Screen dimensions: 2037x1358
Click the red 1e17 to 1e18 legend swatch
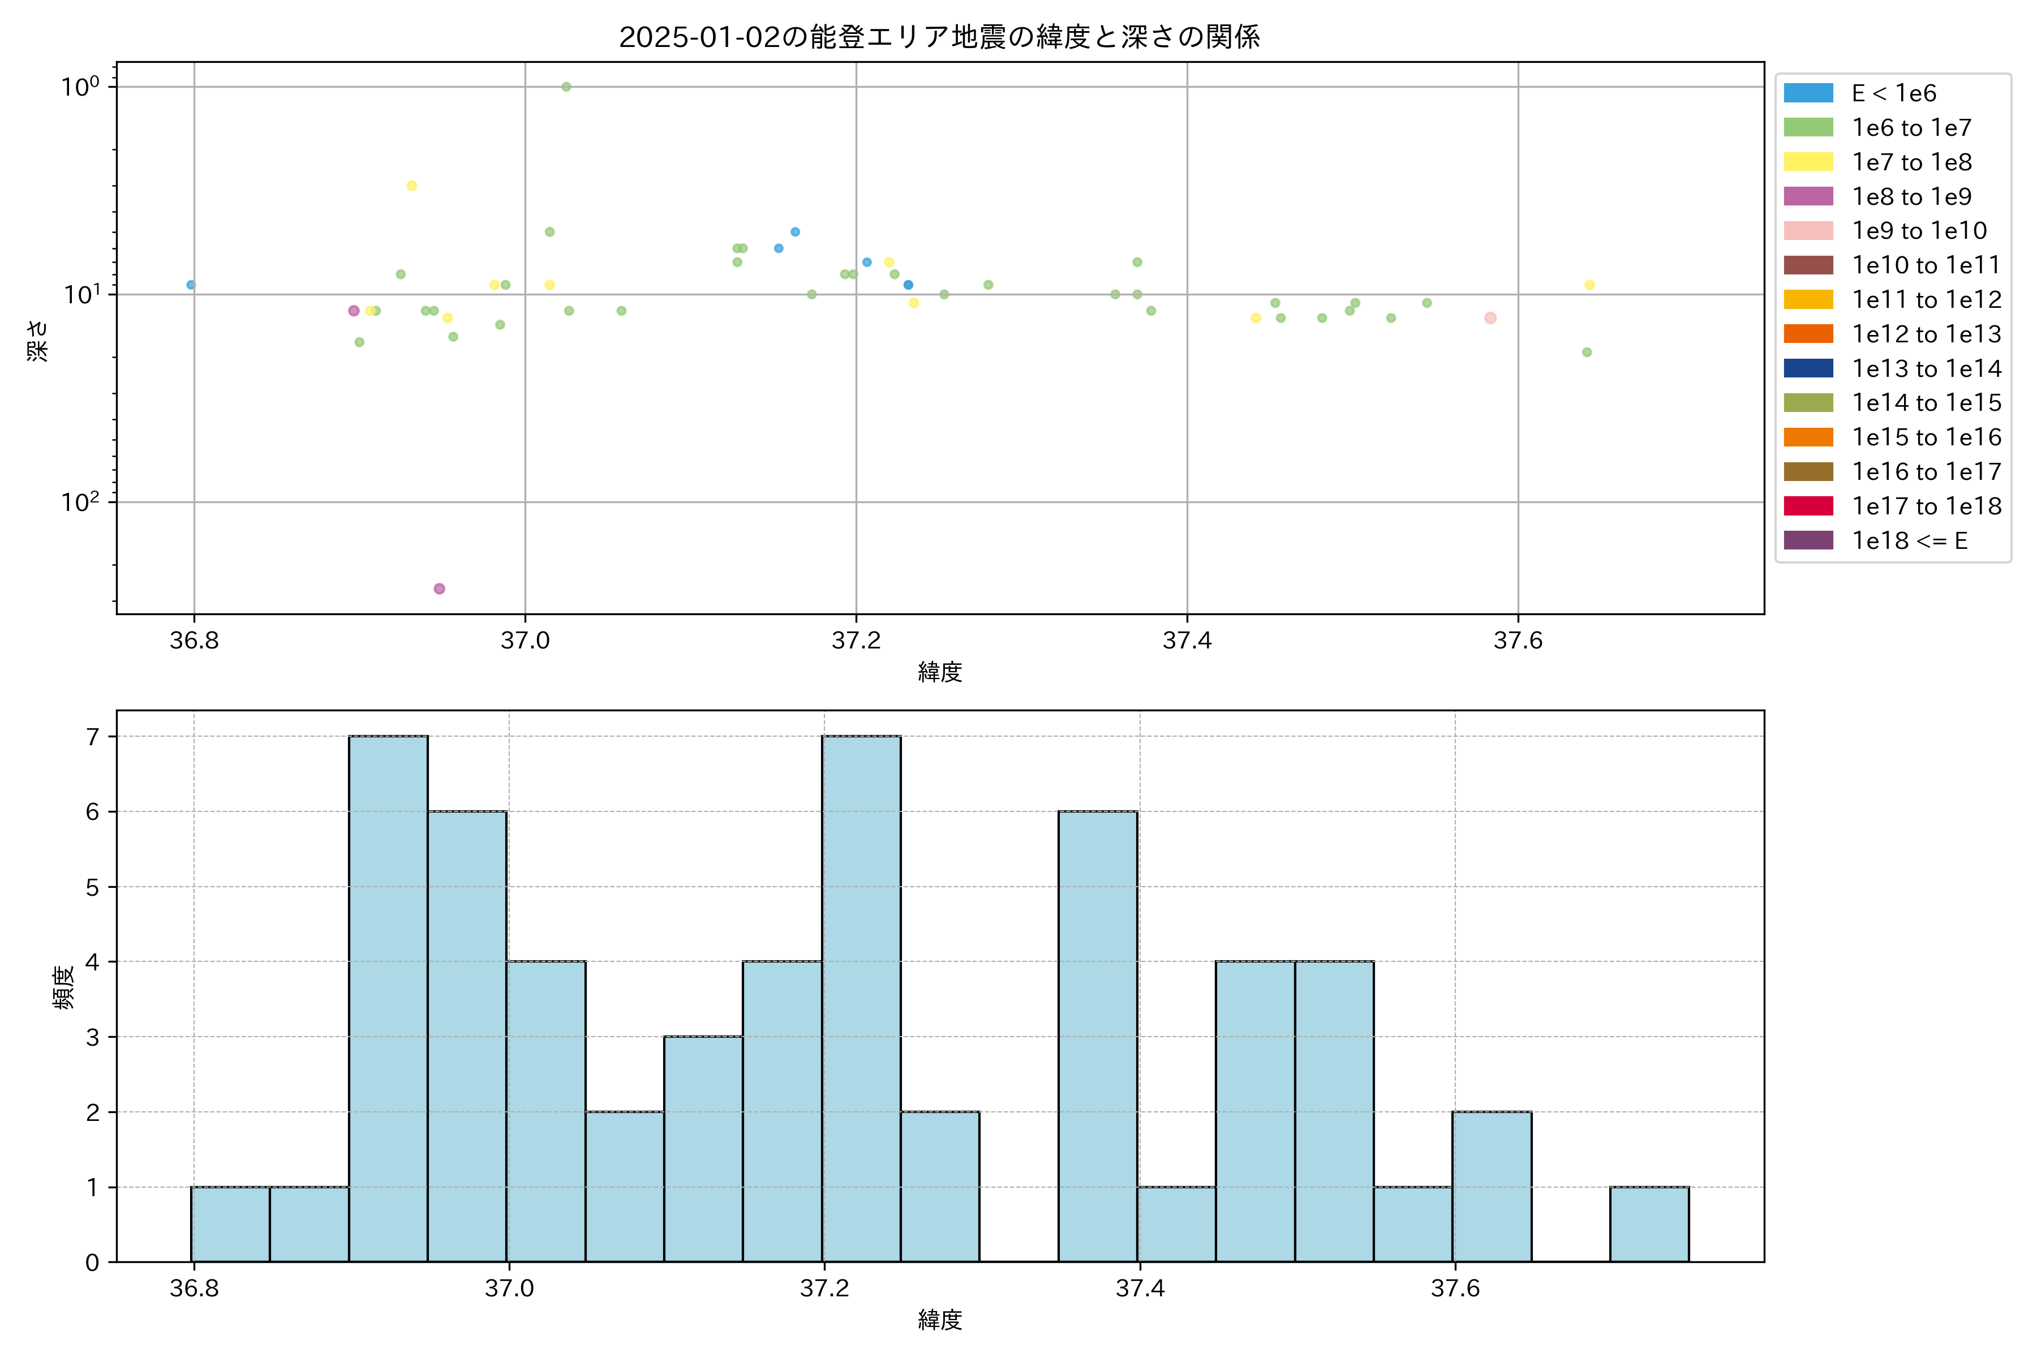point(1808,506)
